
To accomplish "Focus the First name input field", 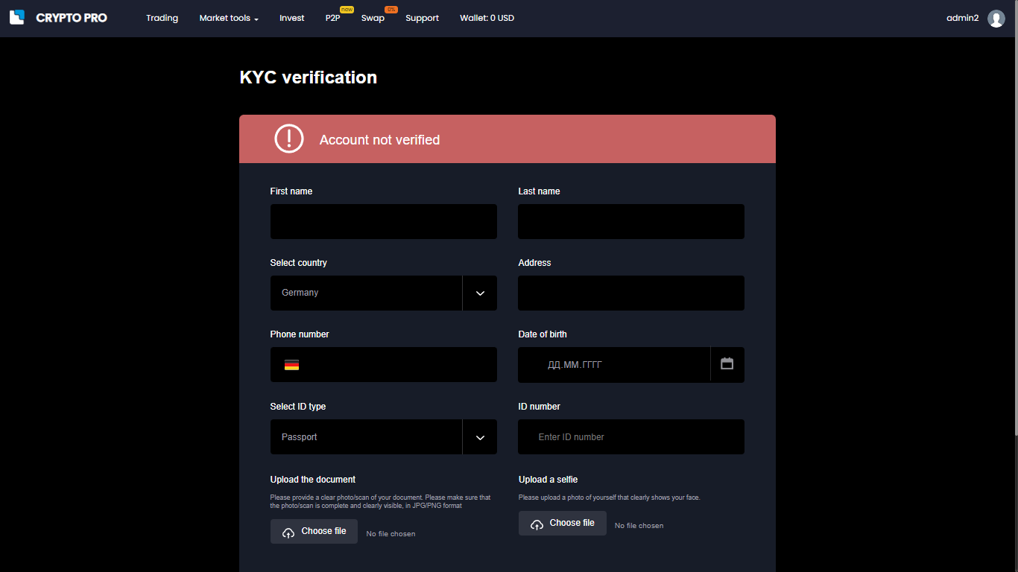I will click(x=383, y=222).
